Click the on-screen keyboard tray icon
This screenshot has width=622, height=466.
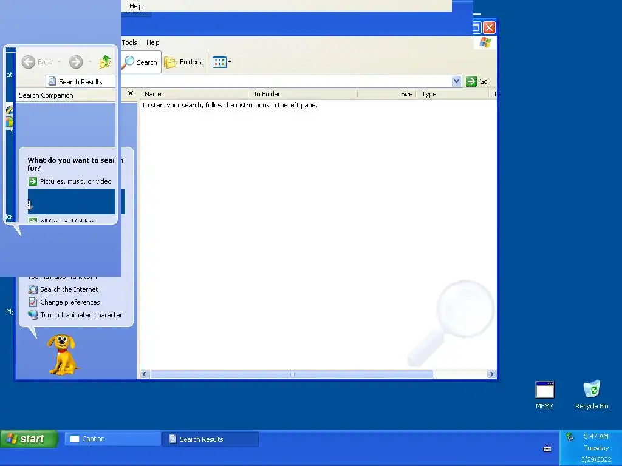pyautogui.click(x=547, y=449)
